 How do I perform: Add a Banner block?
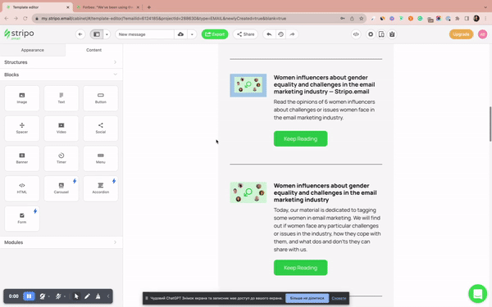click(22, 159)
